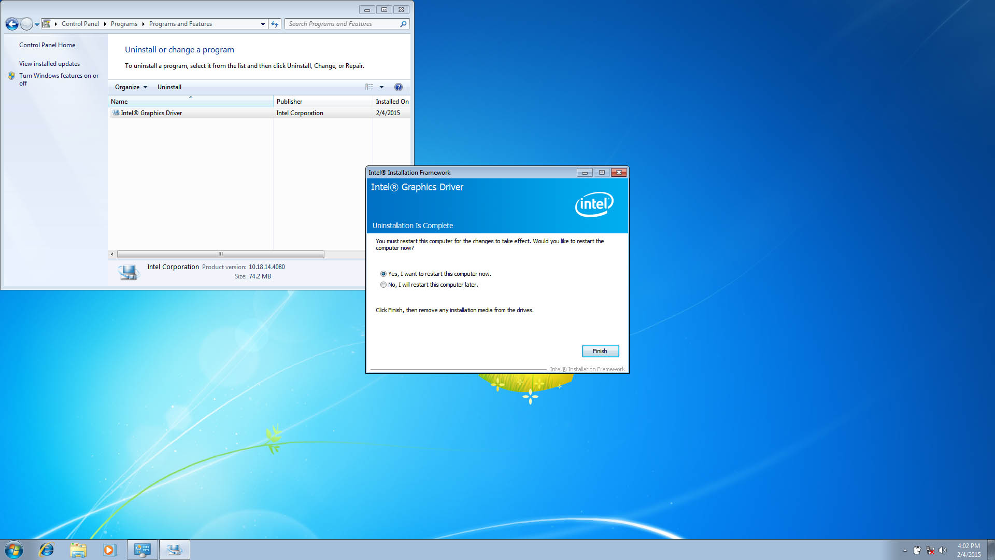Open the Organize menu
Image resolution: width=995 pixels, height=560 pixels.
click(x=131, y=87)
